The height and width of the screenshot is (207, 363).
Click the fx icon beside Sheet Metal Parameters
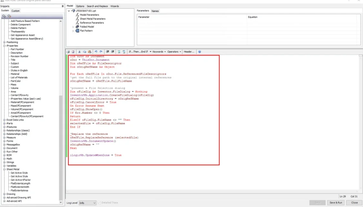[x=77, y=19]
